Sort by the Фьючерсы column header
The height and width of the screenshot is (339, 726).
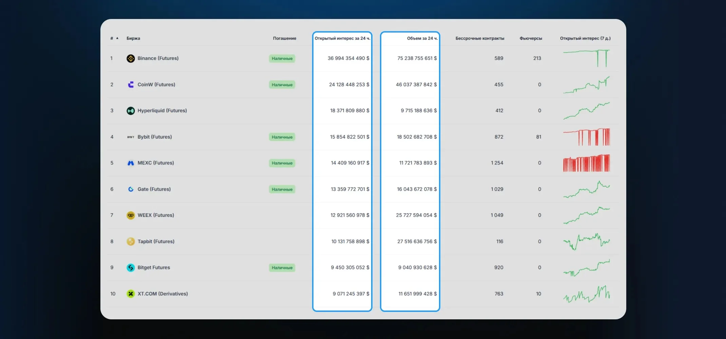531,38
